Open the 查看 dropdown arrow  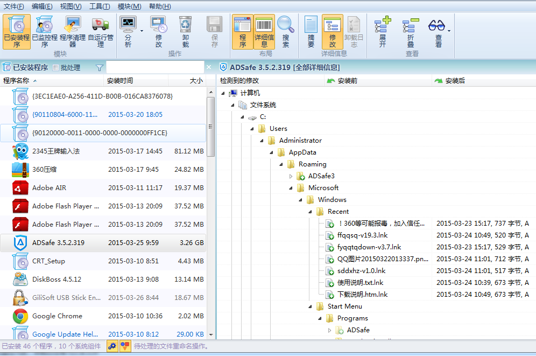click(x=449, y=31)
